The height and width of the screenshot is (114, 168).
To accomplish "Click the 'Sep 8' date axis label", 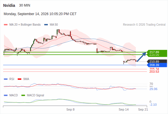I will 70,109.
